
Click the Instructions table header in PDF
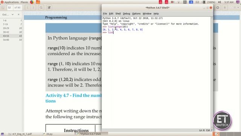[x=76, y=130]
